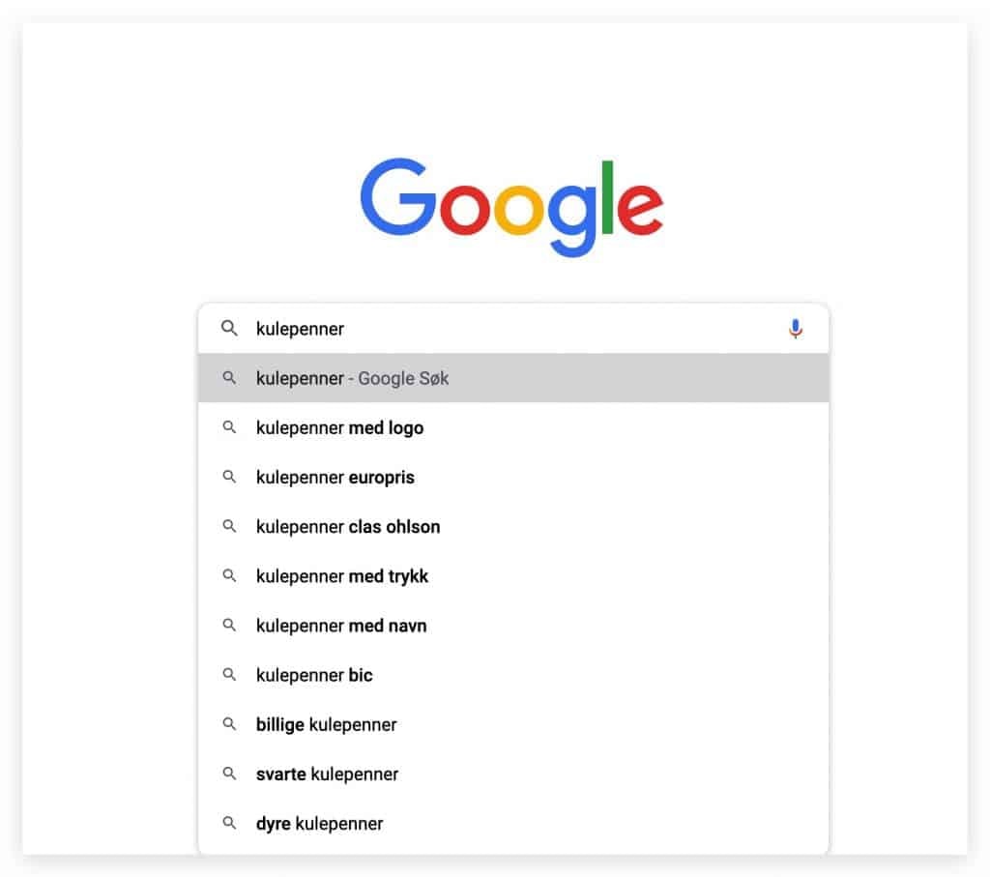Select the 'kulepenner clas ohlson' suggestion

512,526
